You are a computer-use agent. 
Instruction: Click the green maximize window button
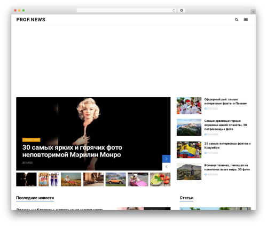tap(23, 10)
